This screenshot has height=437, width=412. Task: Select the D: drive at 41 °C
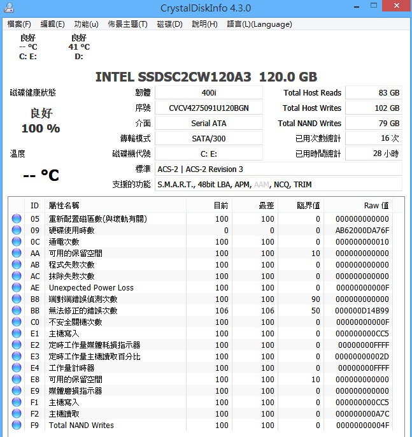pyautogui.click(x=79, y=47)
